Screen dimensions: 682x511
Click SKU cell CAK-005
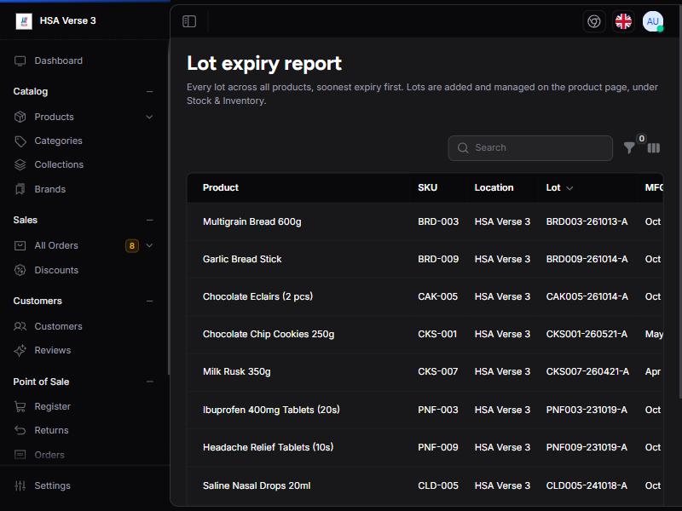point(437,296)
